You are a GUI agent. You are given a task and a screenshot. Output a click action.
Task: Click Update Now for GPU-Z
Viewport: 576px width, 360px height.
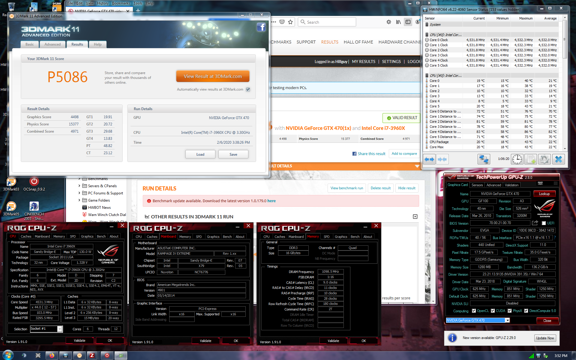coord(545,338)
